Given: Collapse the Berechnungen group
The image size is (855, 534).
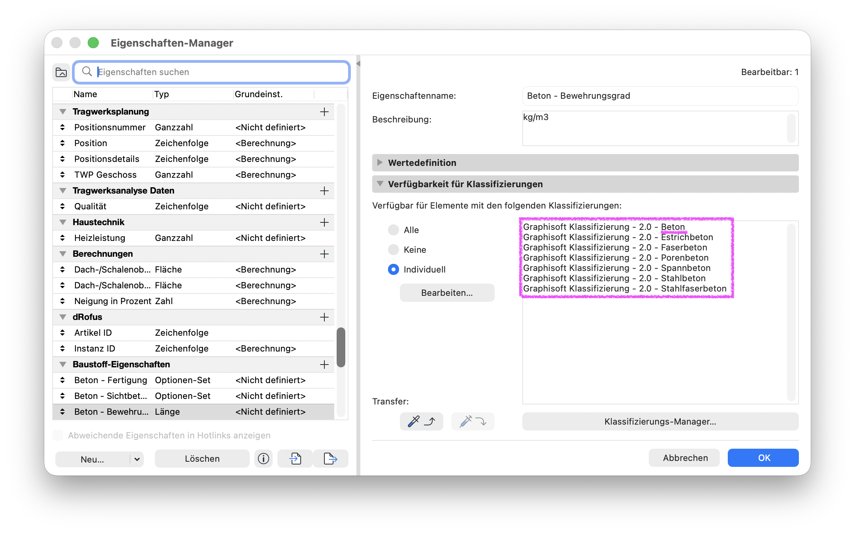Looking at the screenshot, I should (63, 254).
